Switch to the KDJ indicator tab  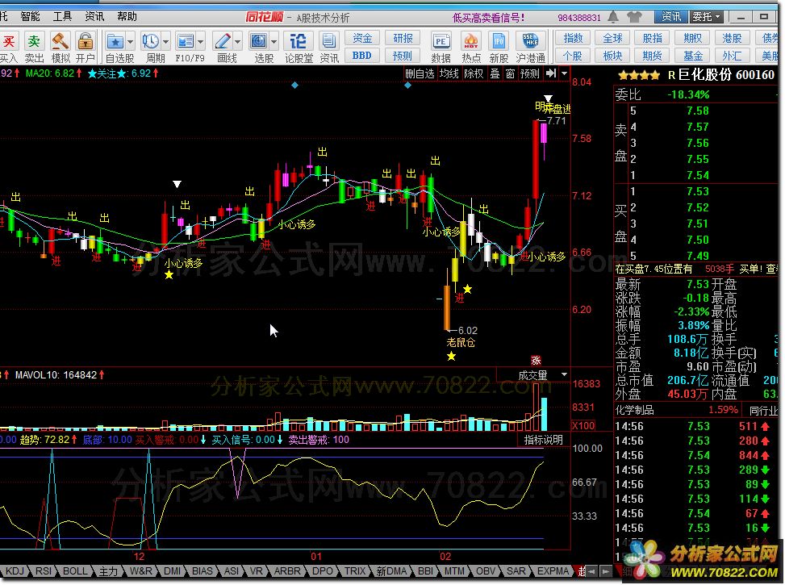pos(15,571)
